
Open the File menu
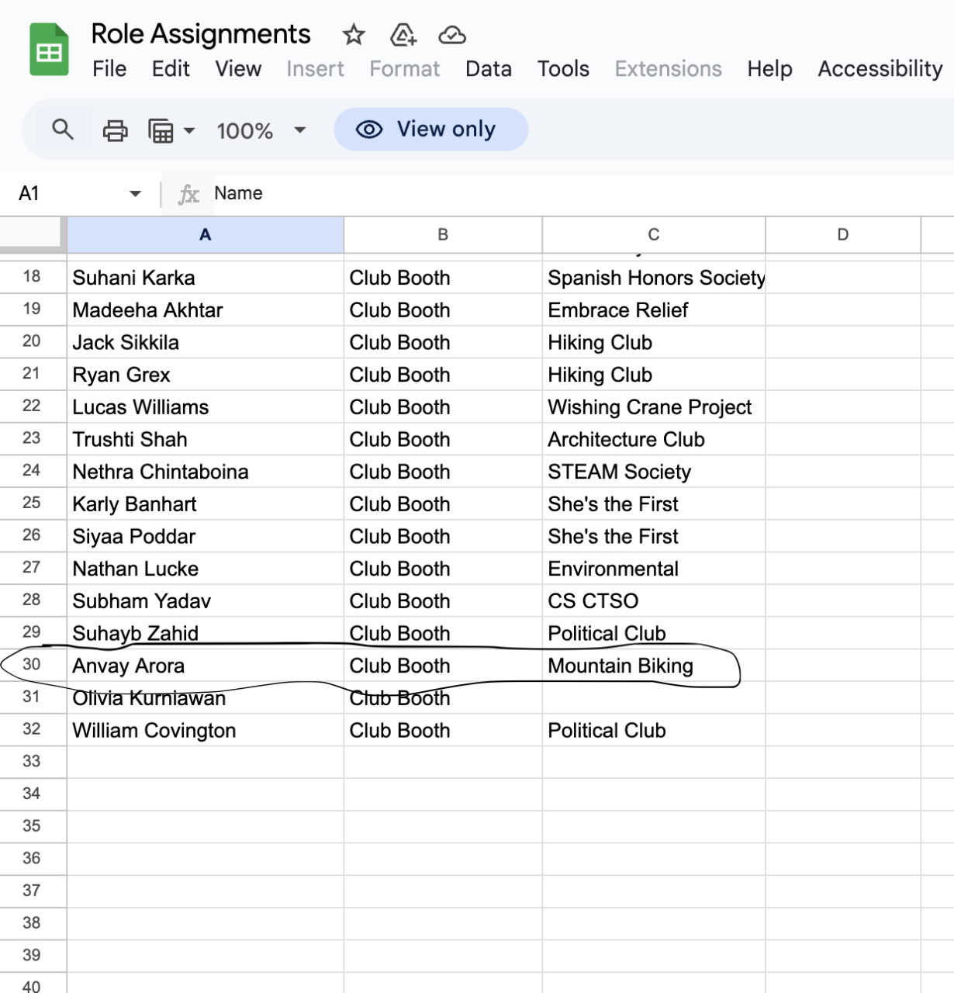(x=109, y=69)
